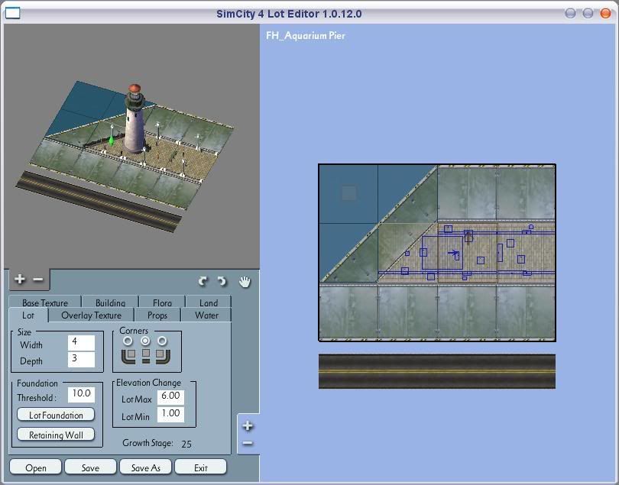The width and height of the screenshot is (619, 485).
Task: Click the FH_Aquarium Pier lot name
Action: (306, 36)
